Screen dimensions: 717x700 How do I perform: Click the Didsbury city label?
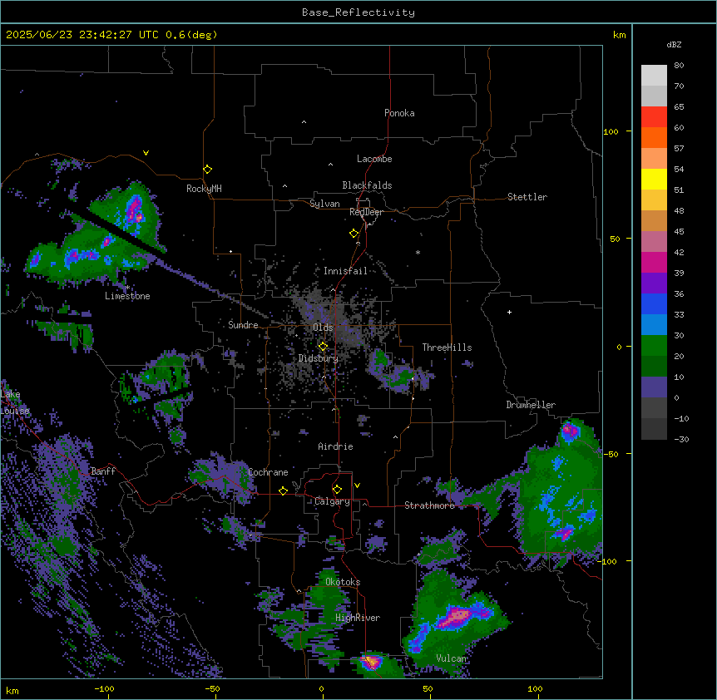tap(319, 358)
